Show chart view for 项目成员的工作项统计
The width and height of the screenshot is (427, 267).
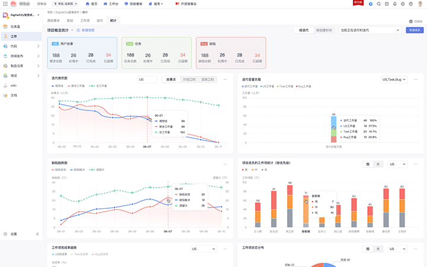tap(368, 164)
